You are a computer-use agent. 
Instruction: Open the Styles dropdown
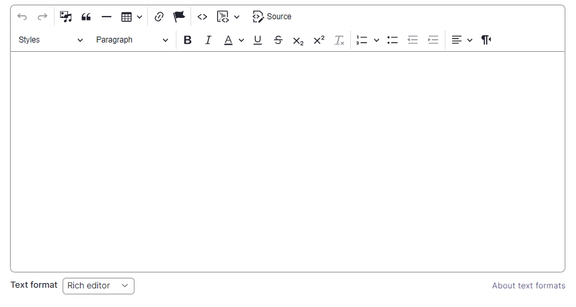(51, 40)
